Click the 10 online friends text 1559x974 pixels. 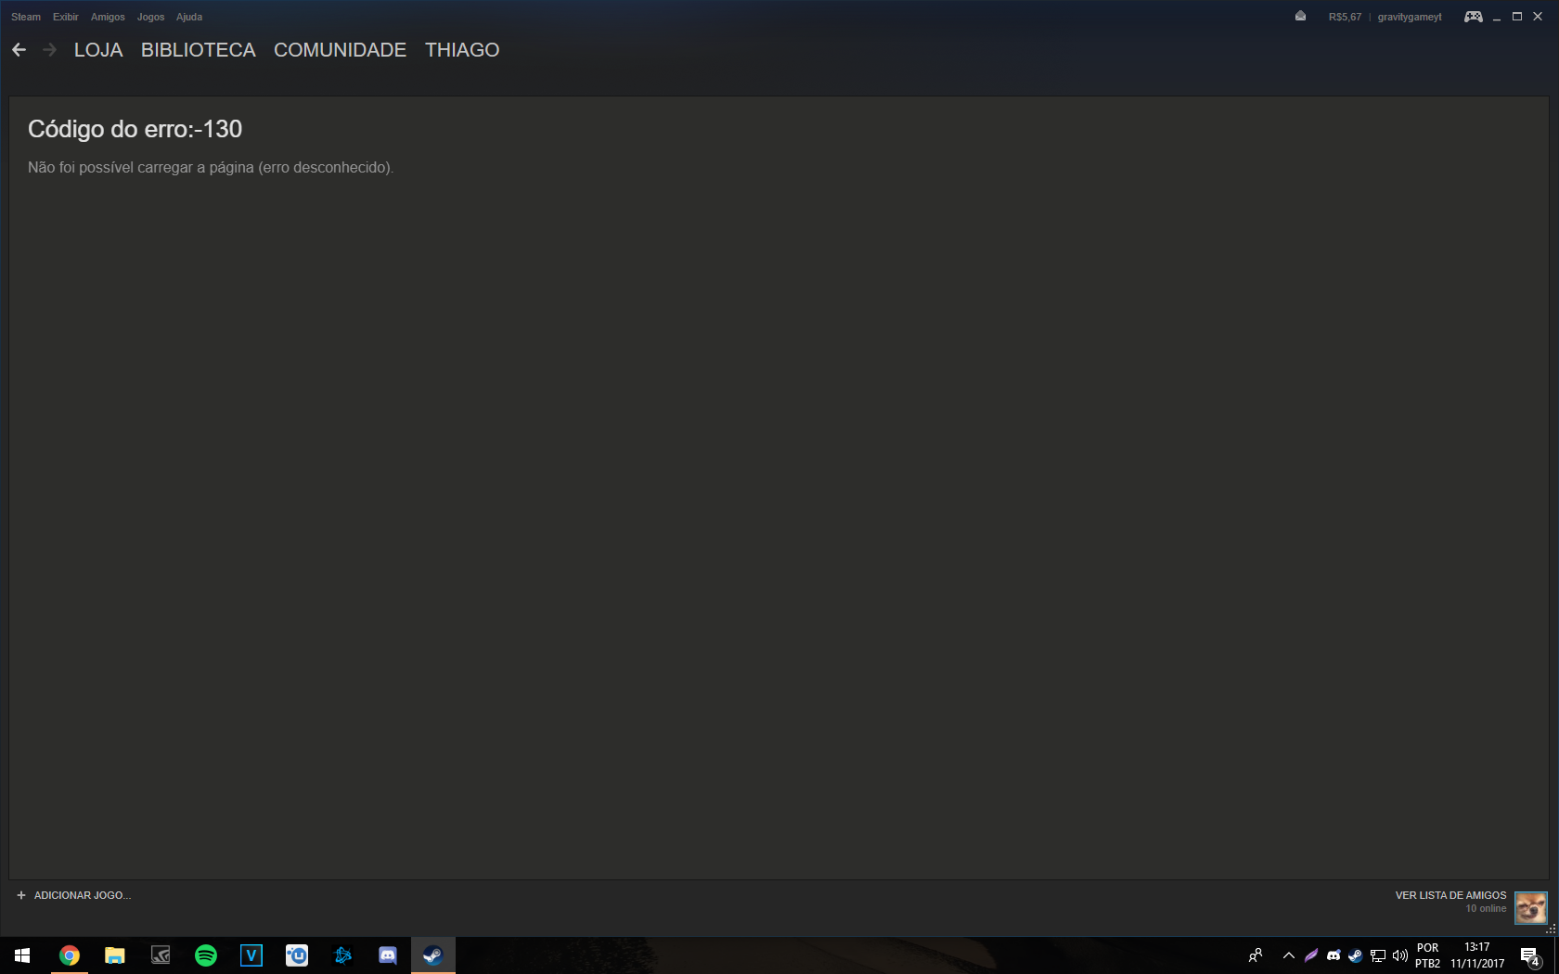click(x=1486, y=909)
